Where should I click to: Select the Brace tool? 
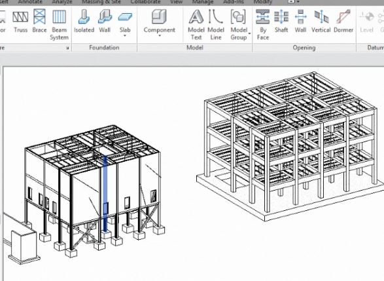[39, 22]
